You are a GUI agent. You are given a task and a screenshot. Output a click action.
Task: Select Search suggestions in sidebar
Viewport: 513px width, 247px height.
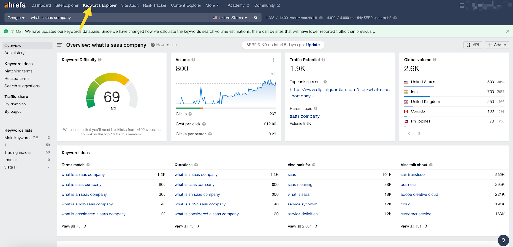click(x=22, y=86)
